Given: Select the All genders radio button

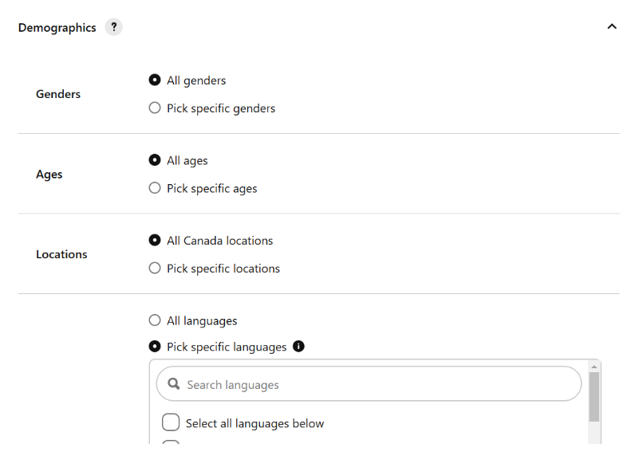Looking at the screenshot, I should tap(155, 80).
